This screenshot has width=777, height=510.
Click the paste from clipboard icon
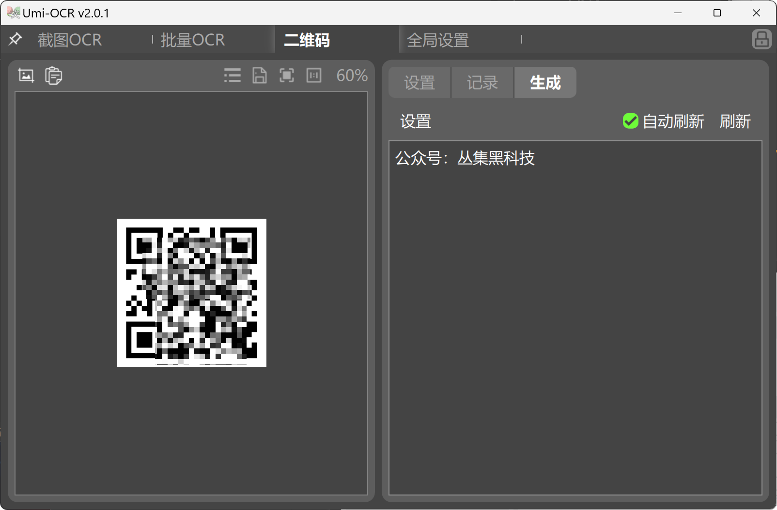pos(53,75)
